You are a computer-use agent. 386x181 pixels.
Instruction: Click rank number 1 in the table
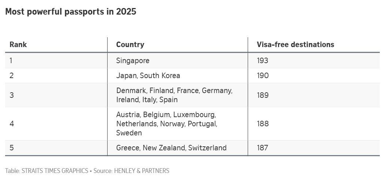[11, 61]
